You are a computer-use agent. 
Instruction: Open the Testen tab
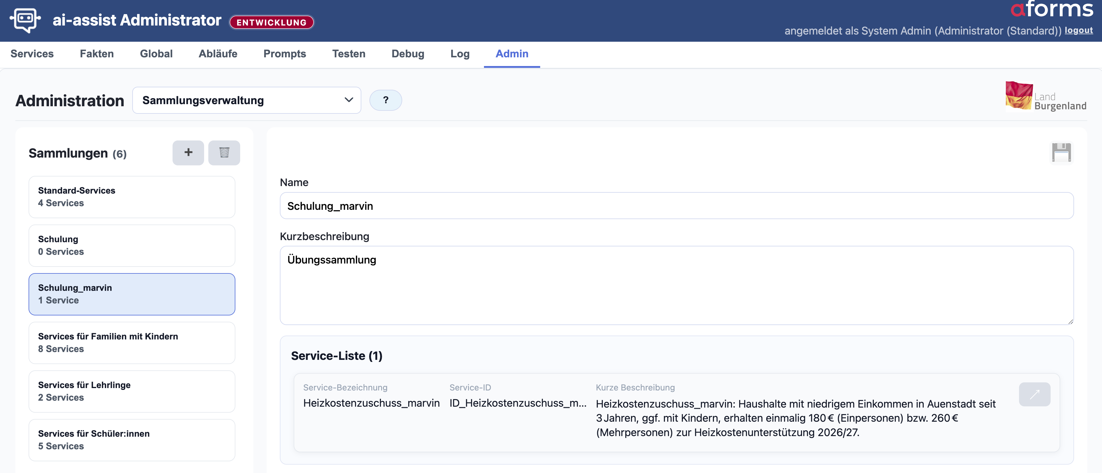coord(349,54)
